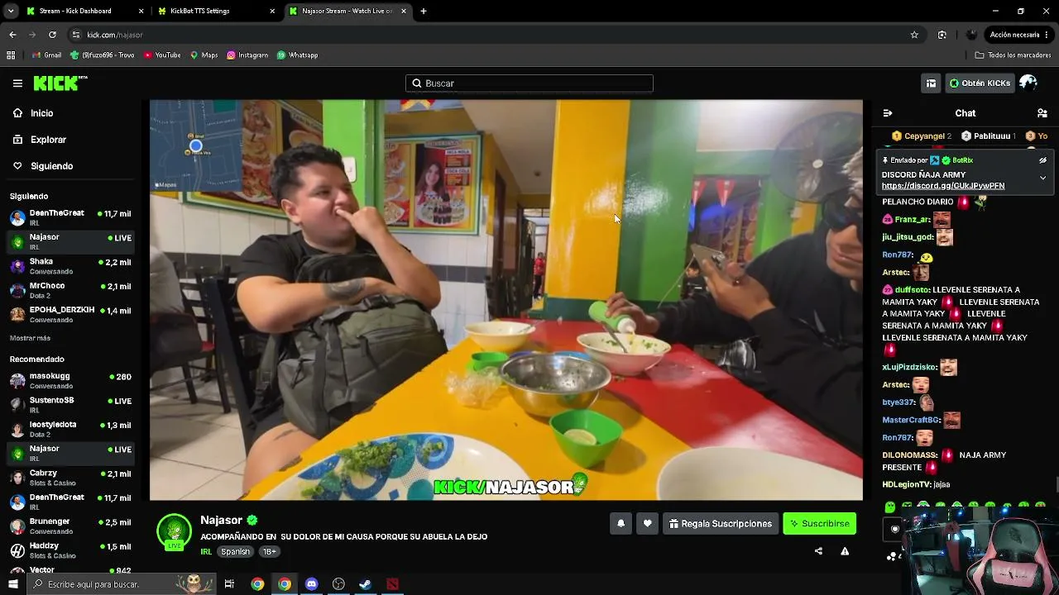Open Discord from the taskbar

coord(311,584)
